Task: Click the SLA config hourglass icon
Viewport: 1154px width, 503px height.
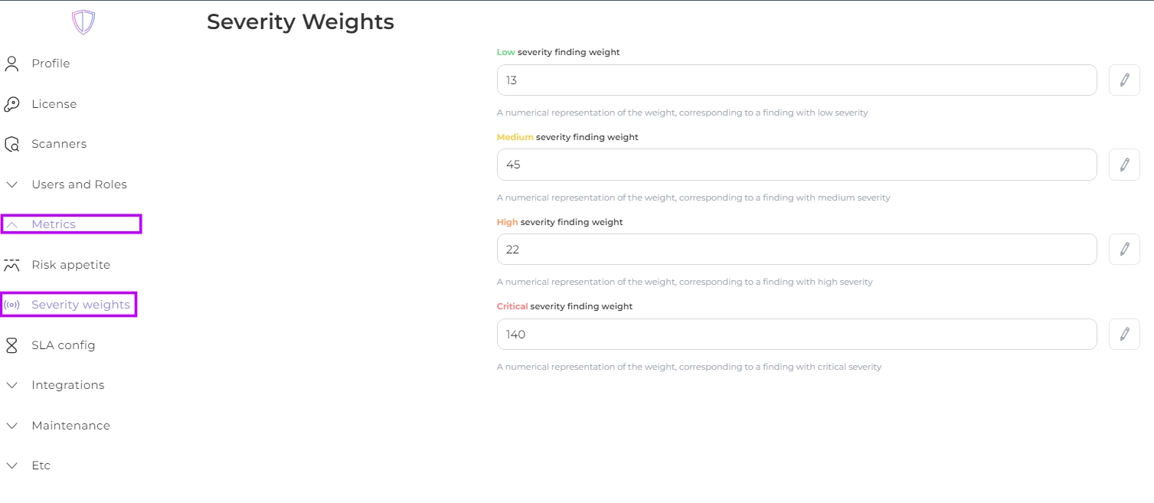Action: tap(11, 345)
